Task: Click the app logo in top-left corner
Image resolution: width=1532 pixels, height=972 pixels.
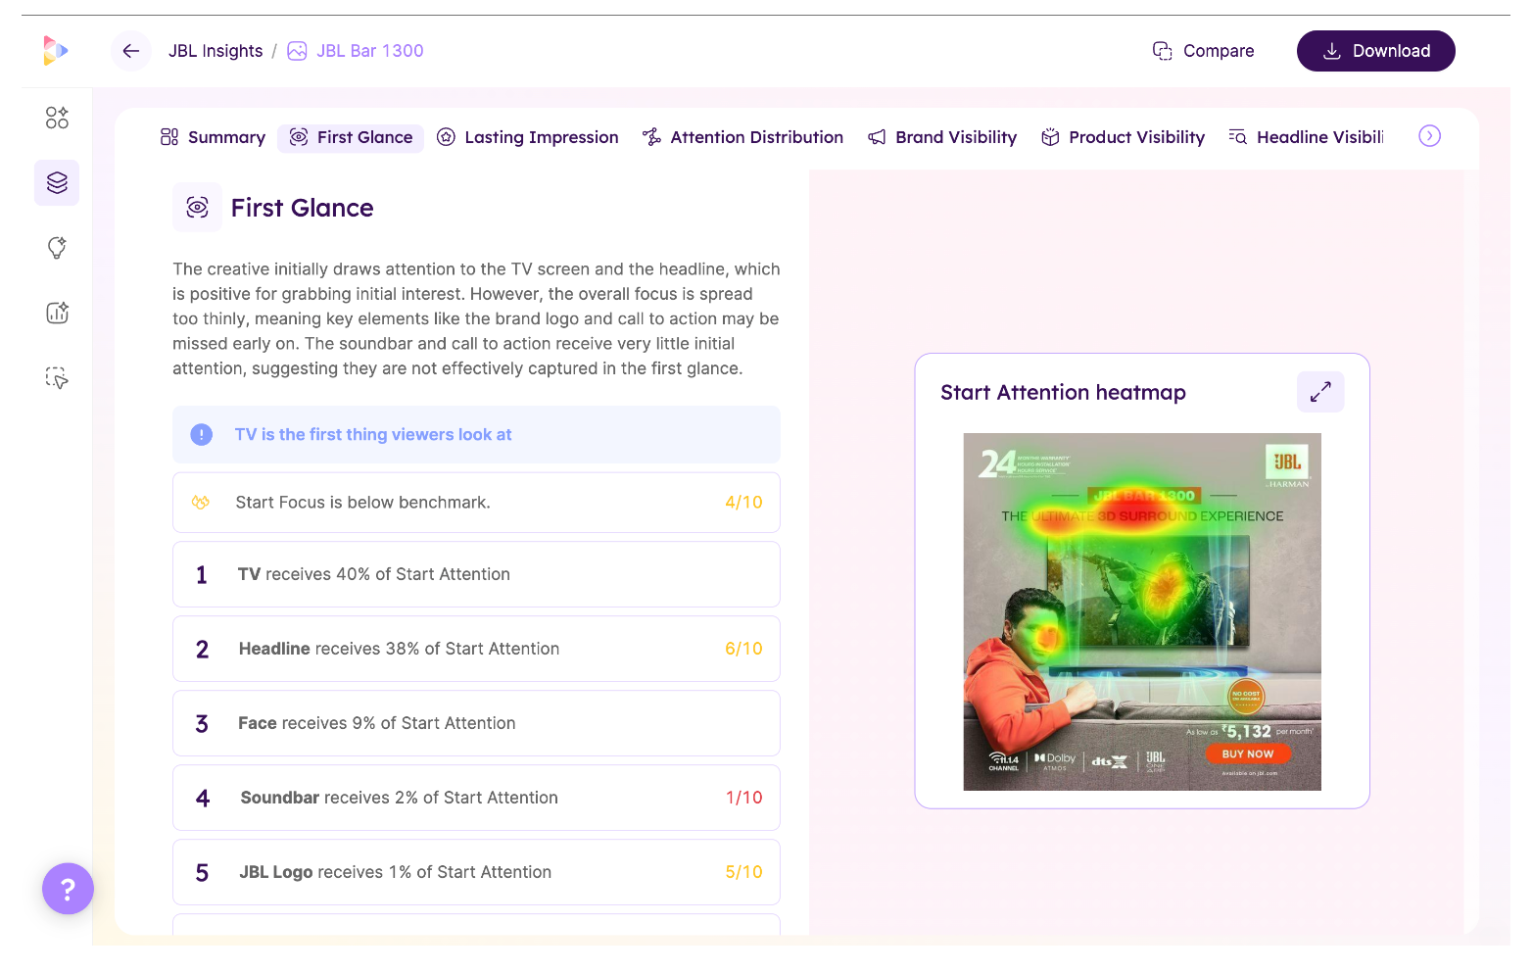Action: click(56, 50)
